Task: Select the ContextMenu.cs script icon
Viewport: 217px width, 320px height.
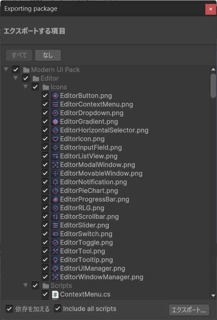Action: point(55,294)
